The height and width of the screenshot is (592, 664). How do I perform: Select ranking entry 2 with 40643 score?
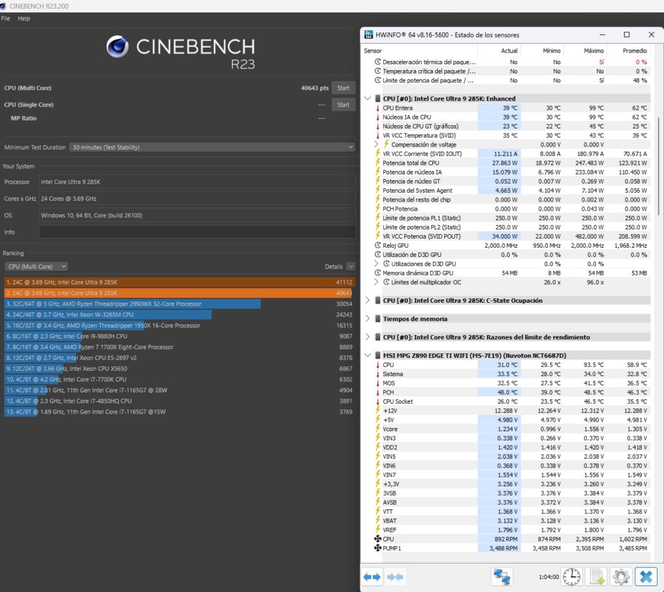click(x=179, y=292)
